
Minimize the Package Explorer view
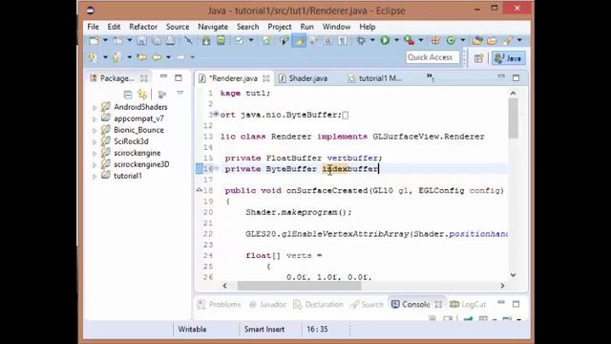click(163, 76)
